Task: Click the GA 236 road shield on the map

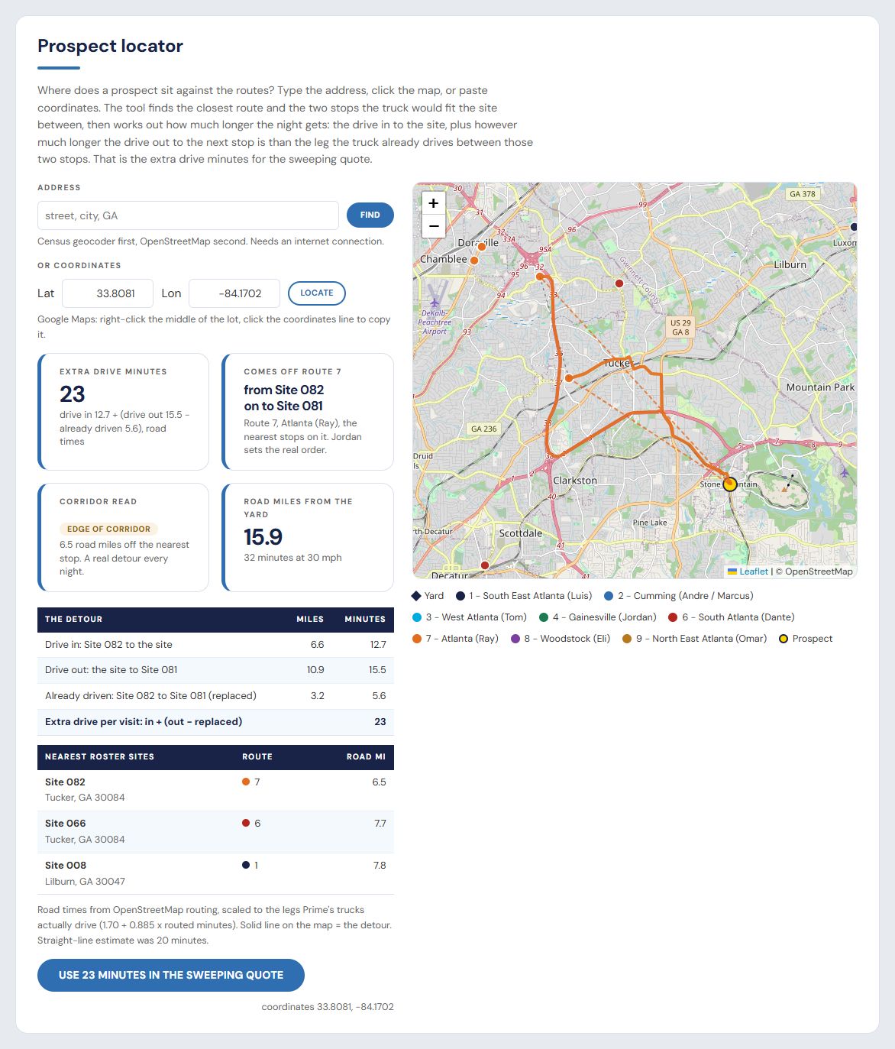Action: pyautogui.click(x=484, y=429)
